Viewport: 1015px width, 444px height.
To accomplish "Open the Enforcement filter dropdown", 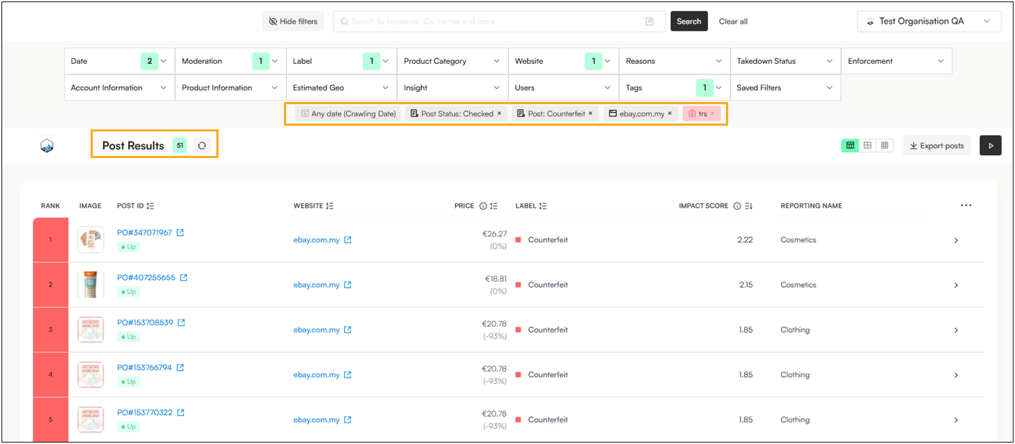I will pyautogui.click(x=896, y=61).
